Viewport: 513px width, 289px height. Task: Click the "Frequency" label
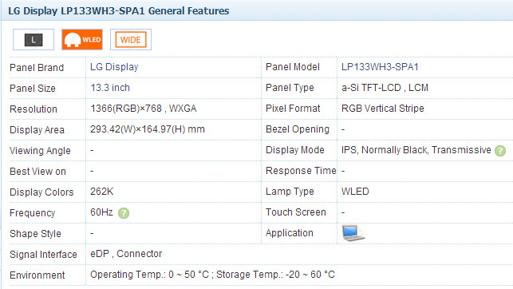pyautogui.click(x=33, y=213)
